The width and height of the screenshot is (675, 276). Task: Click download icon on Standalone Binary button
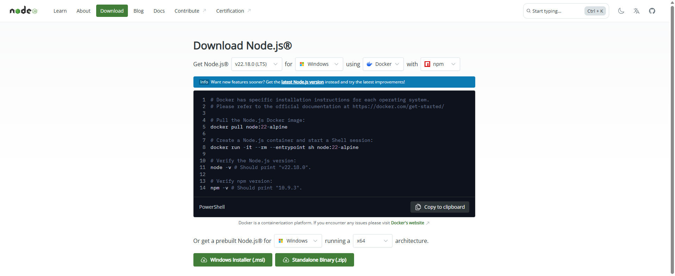pos(286,260)
